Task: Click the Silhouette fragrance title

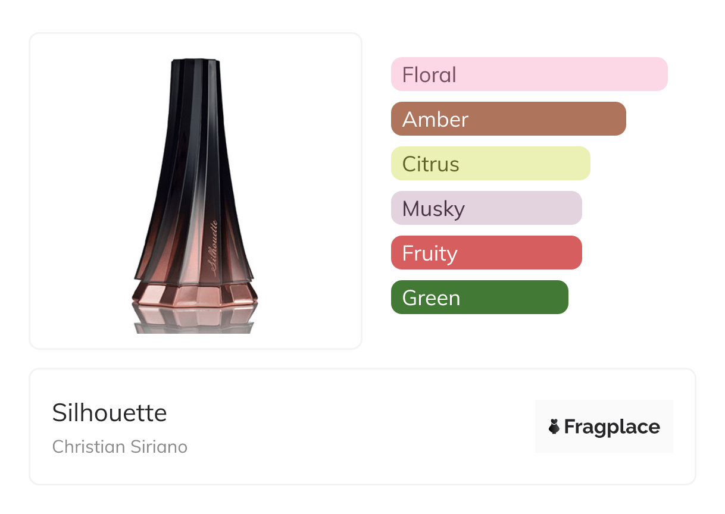Action: pos(110,413)
